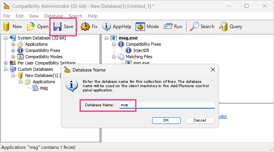274x152 pixels.
Task: Collapse Applications under New Database(1)
Action: (20, 82)
